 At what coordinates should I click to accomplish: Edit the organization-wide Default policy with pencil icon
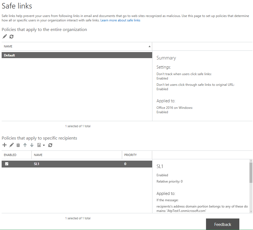[x=5, y=36]
